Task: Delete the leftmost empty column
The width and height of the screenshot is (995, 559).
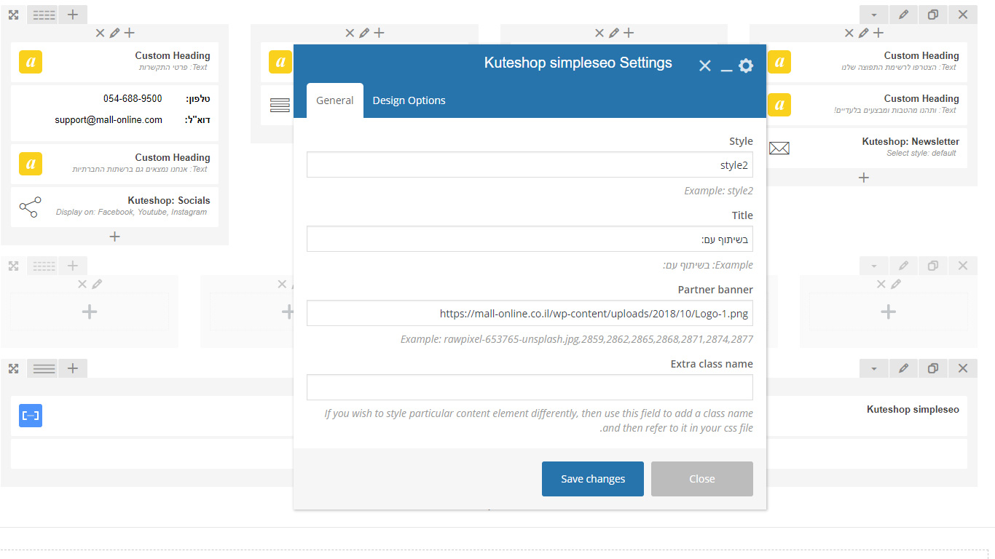Action: tap(82, 284)
